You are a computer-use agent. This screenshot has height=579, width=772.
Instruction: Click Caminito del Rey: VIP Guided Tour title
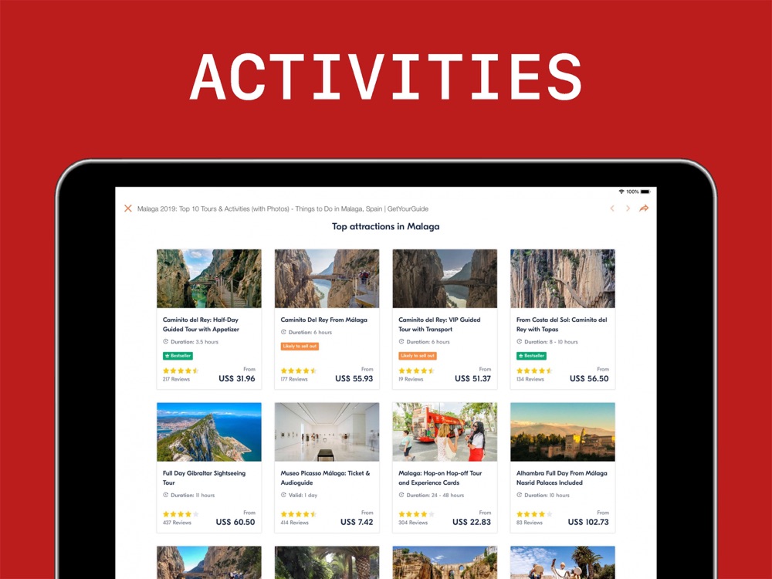[439, 324]
